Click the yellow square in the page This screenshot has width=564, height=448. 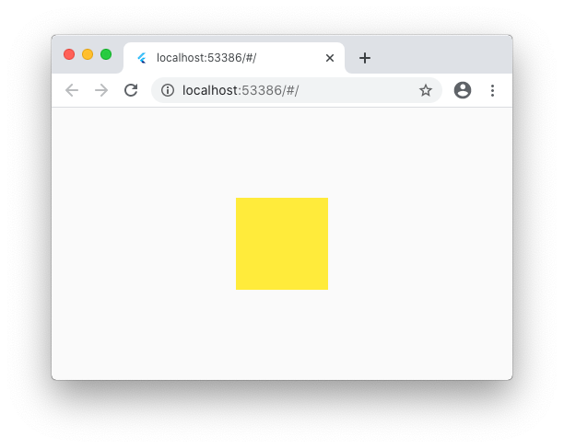[282, 244]
